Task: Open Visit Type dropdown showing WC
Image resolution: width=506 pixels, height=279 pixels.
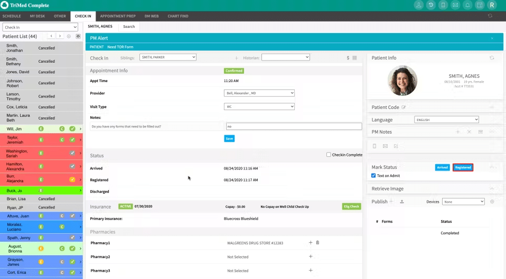Action: pyautogui.click(x=259, y=106)
